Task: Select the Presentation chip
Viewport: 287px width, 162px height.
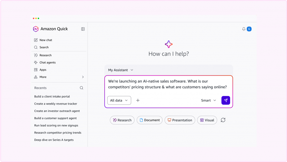Action: coord(180,120)
